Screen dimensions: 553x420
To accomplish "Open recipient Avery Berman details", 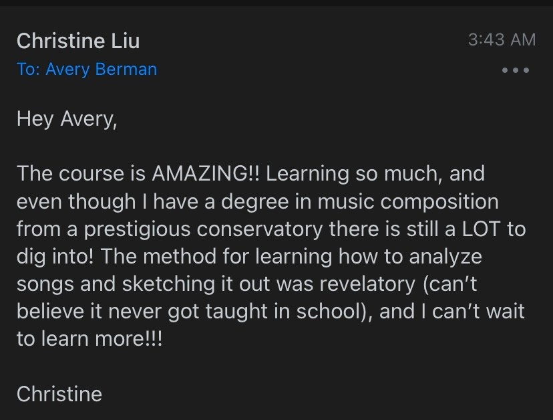I will click(102, 70).
